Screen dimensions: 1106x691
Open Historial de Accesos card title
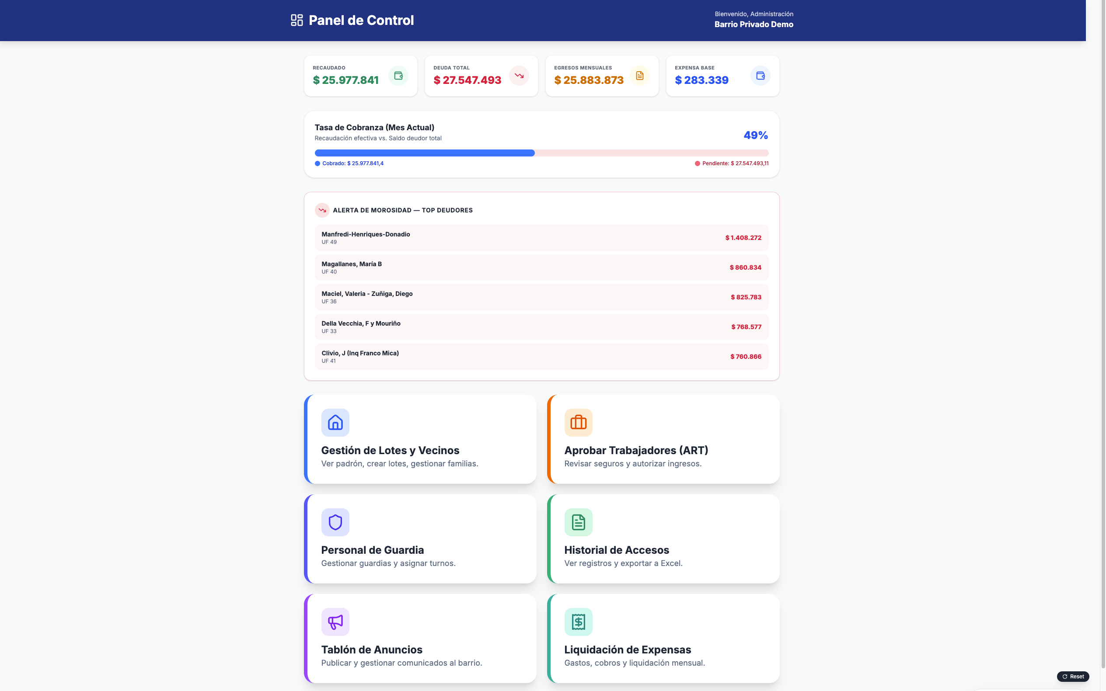(x=616, y=550)
